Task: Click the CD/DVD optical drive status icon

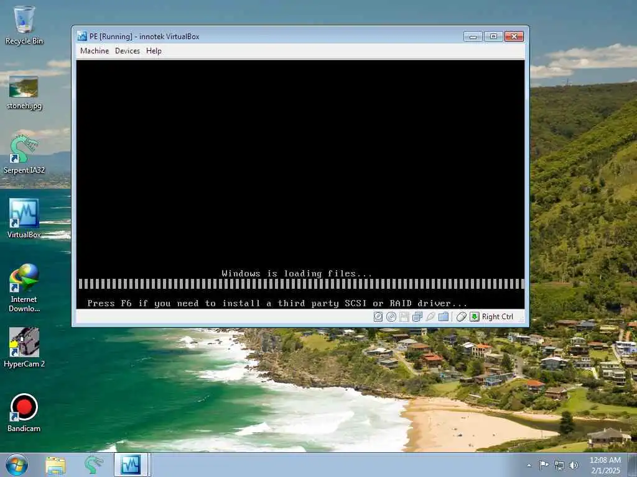Action: [x=391, y=317]
